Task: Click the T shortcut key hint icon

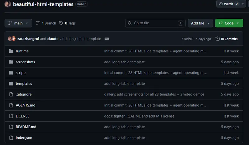Action: tap(181, 23)
